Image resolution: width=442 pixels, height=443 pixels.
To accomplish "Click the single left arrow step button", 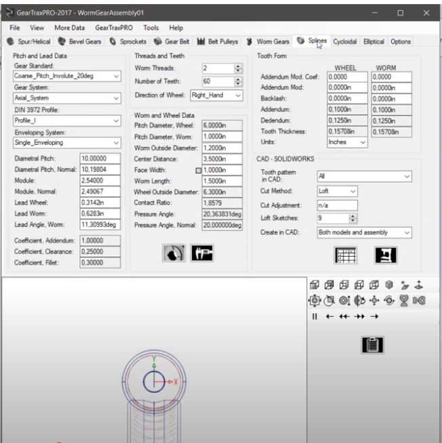I will [x=329, y=316].
